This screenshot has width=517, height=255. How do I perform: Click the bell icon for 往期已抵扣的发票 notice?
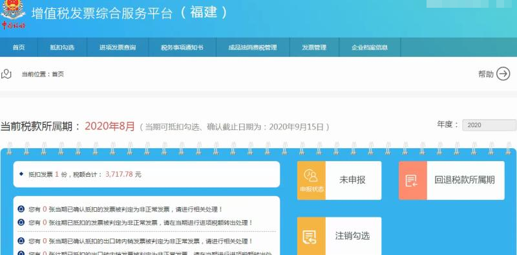tap(21, 222)
